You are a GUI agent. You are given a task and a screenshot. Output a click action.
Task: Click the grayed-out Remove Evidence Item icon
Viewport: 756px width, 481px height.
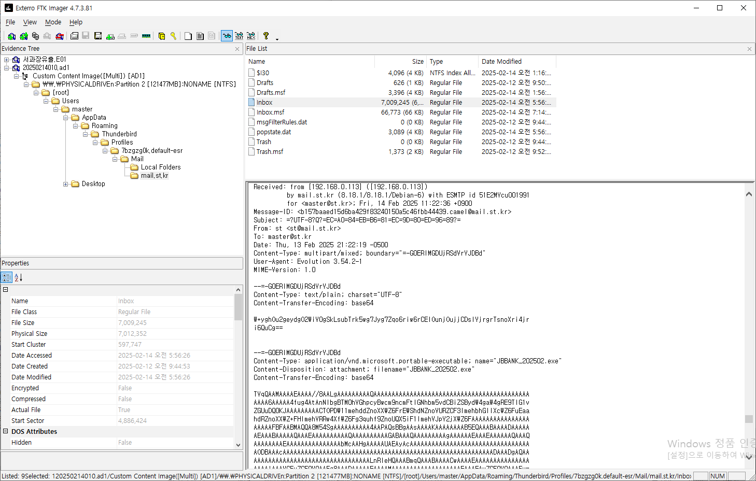(x=47, y=36)
